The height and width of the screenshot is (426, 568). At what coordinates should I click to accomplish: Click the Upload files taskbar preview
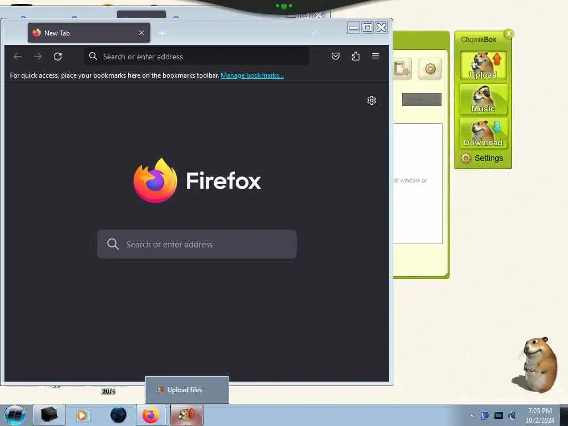(186, 390)
